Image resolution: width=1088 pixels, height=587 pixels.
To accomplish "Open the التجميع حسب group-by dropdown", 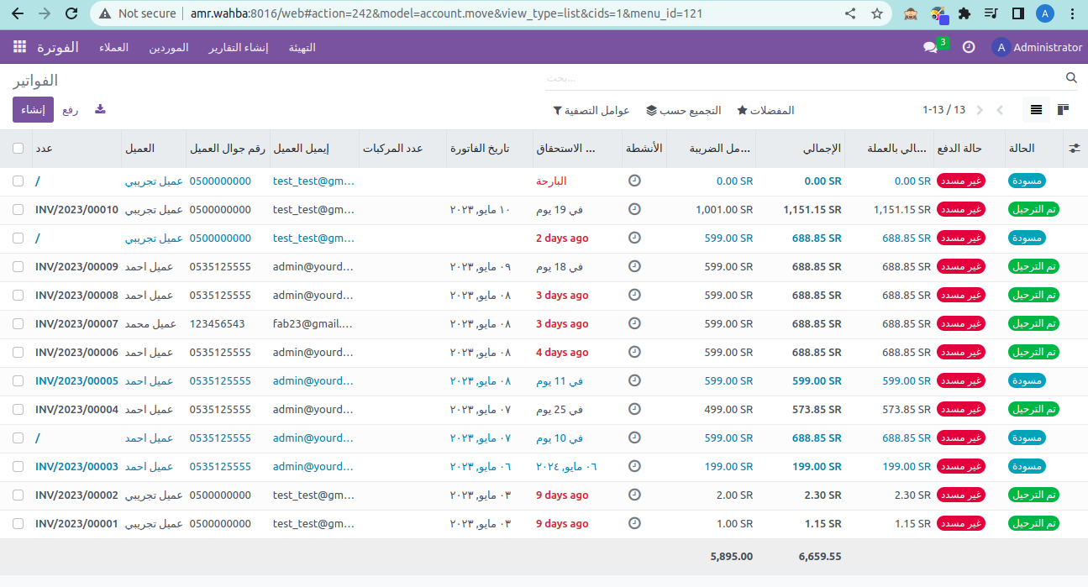I will (683, 110).
